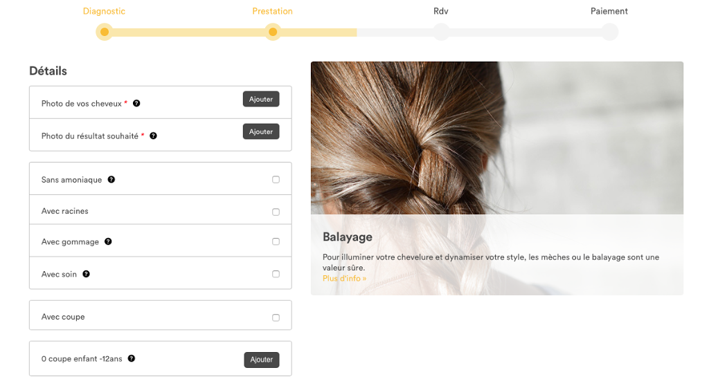Click Ajouter for Photo de vos cheveux
The width and height of the screenshot is (709, 388).
(260, 100)
